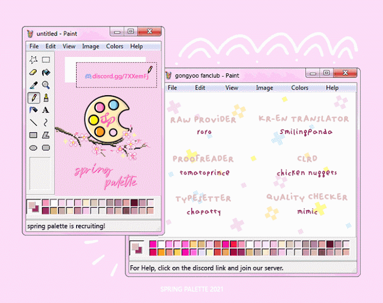This screenshot has width=383, height=303.
Task: Pick the hot pink swatch in gongyoo palette
Action: [x=153, y=244]
